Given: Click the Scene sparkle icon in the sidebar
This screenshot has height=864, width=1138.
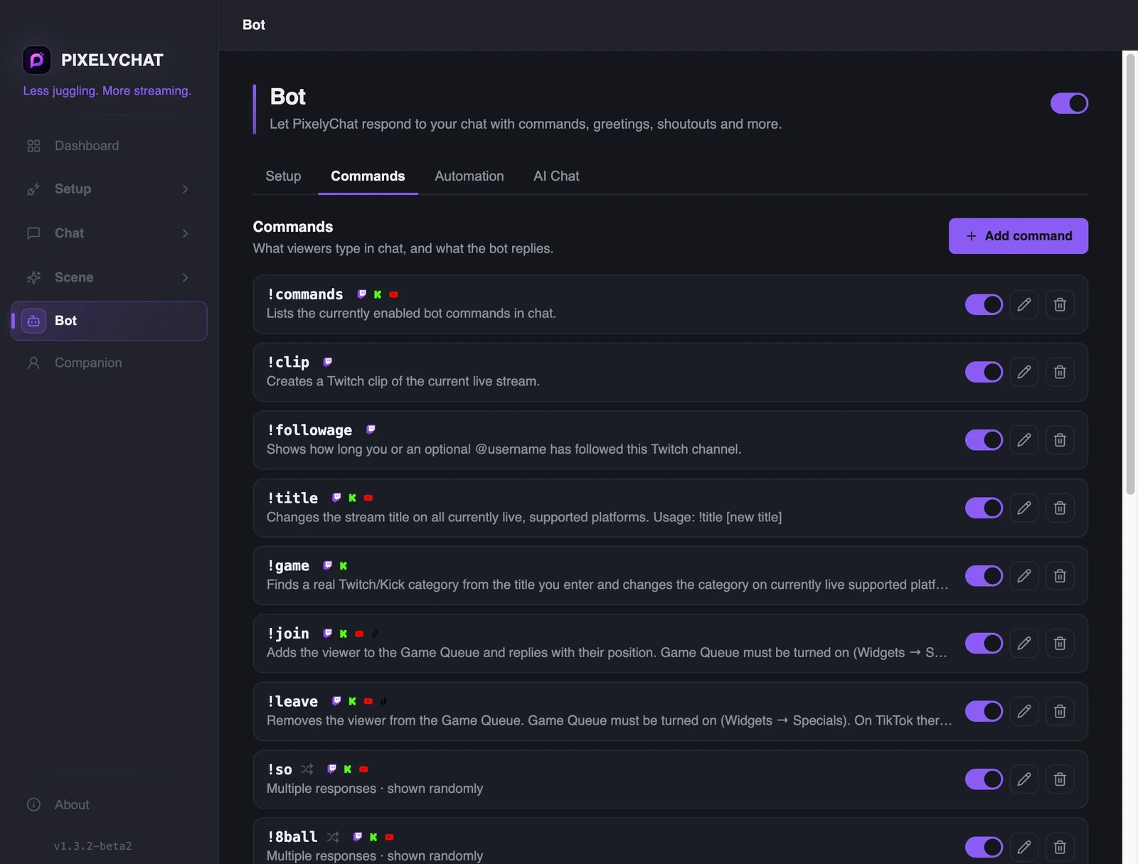Looking at the screenshot, I should [x=33, y=277].
